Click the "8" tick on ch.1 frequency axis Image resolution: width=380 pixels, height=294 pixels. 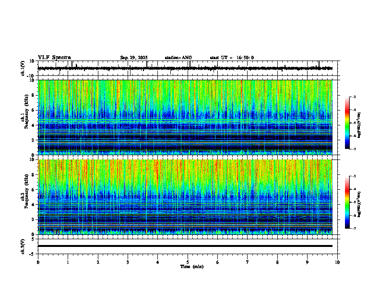coord(33,95)
